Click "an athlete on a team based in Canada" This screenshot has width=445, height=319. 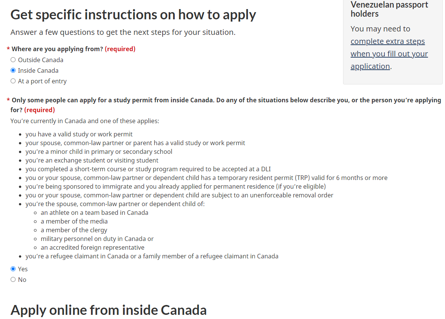(x=94, y=213)
